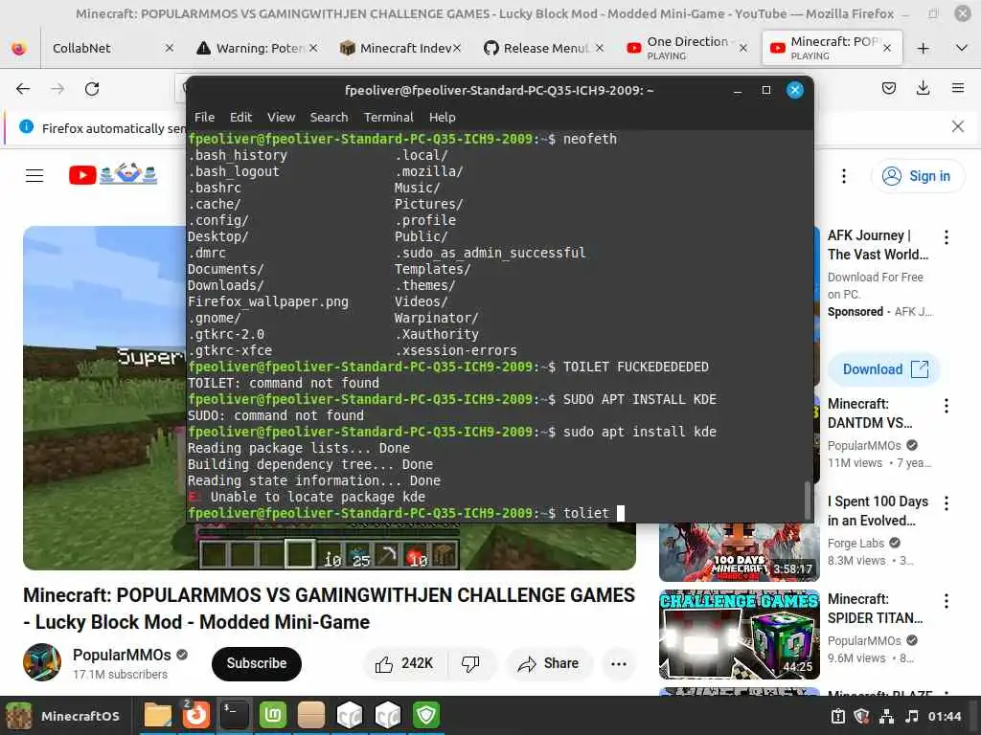Open the terminal Edit menu

(x=240, y=118)
